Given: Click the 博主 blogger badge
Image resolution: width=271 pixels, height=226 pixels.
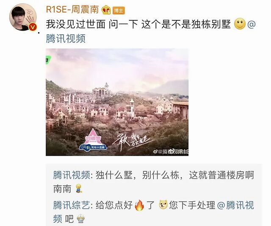Looking at the screenshot, I should click(x=119, y=11).
